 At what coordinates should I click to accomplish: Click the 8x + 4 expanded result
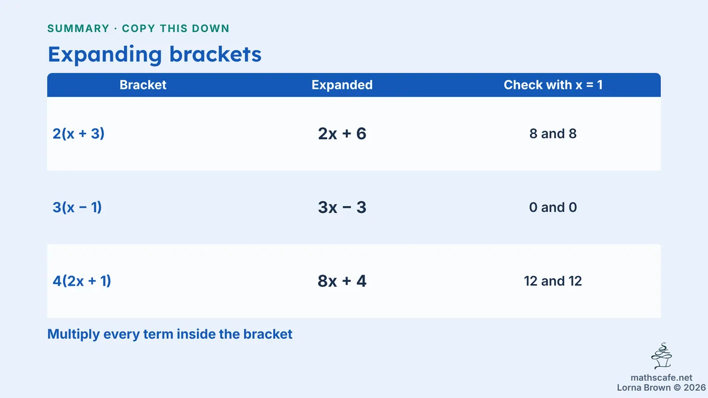[342, 281]
